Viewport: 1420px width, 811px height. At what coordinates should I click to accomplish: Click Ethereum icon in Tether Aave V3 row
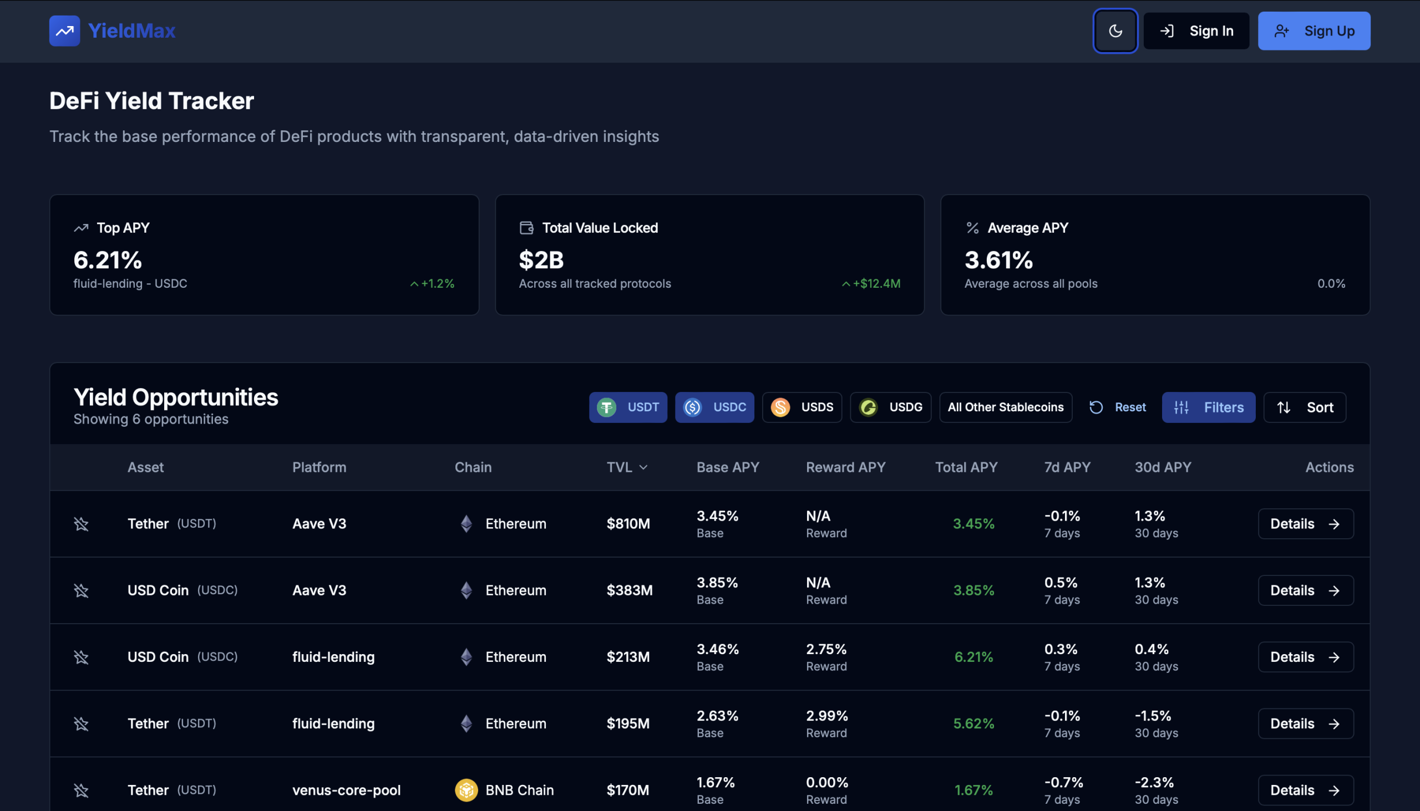(x=466, y=524)
